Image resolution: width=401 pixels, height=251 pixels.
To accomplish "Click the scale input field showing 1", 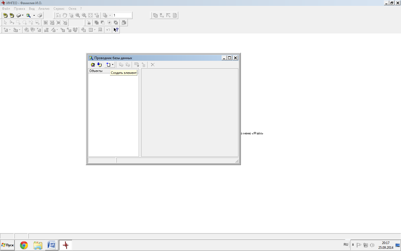I will [x=122, y=15].
